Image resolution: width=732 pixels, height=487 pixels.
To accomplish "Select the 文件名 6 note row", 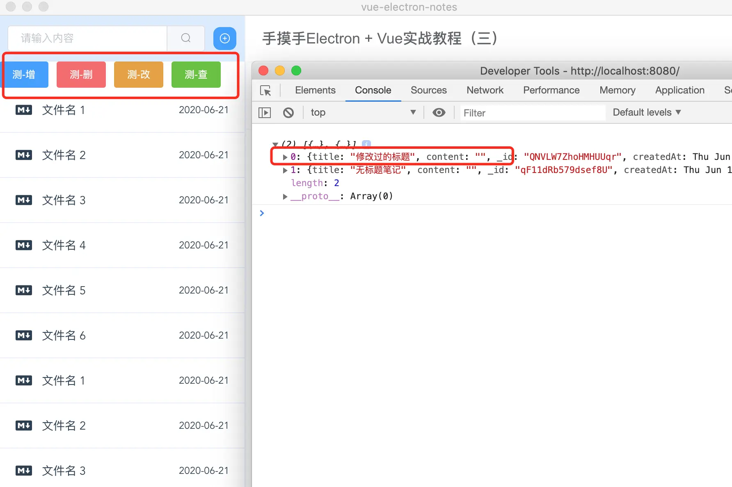I will click(x=122, y=335).
